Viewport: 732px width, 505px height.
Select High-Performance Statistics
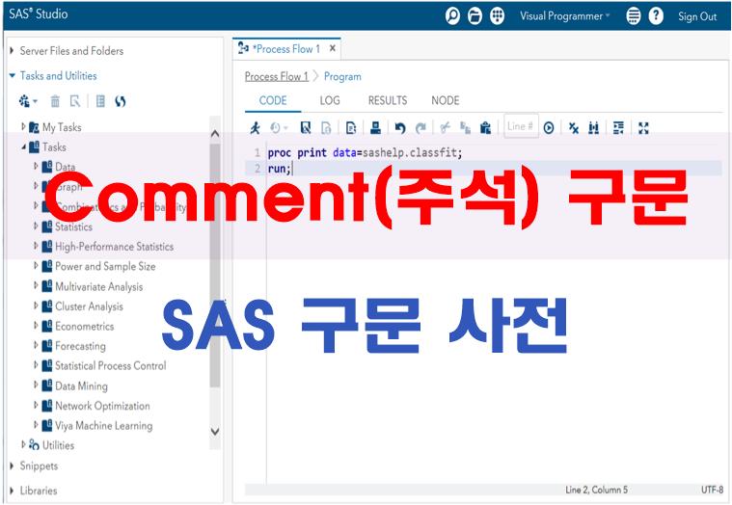pyautogui.click(x=114, y=246)
